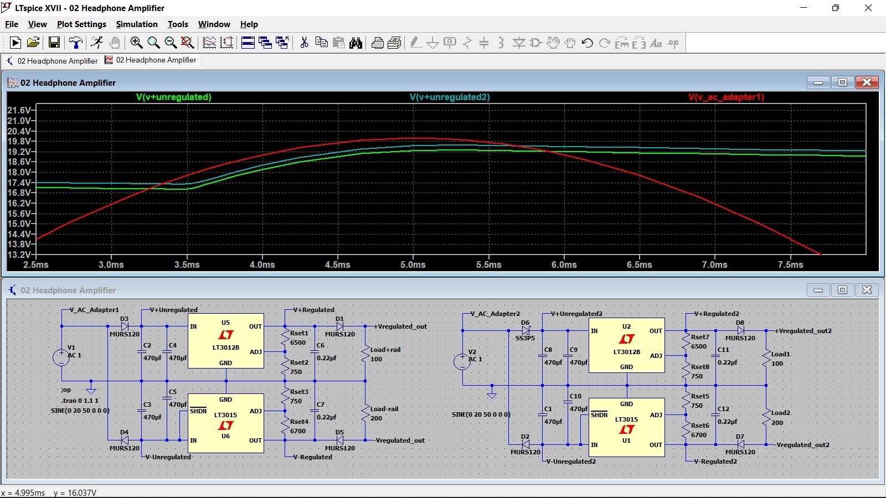This screenshot has height=498, width=886.
Task: Maximize the waveform plot sub-window
Action: 843,82
